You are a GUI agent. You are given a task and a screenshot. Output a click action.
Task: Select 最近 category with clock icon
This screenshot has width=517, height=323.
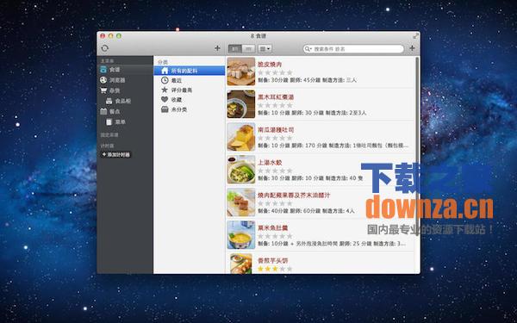tap(190, 80)
